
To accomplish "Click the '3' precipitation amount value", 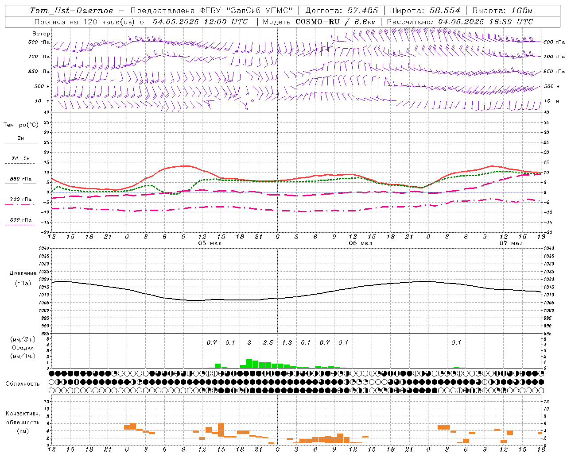I will [249, 343].
